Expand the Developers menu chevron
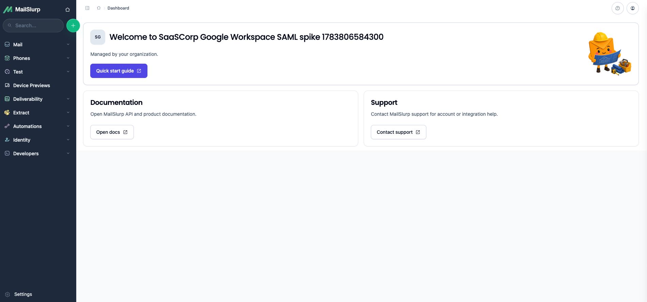 pos(68,154)
